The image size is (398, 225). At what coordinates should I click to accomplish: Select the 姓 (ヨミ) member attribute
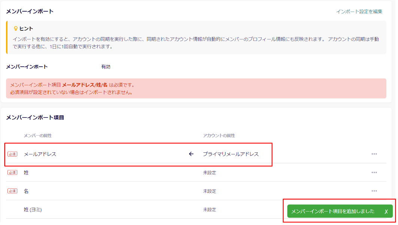pos(33,210)
